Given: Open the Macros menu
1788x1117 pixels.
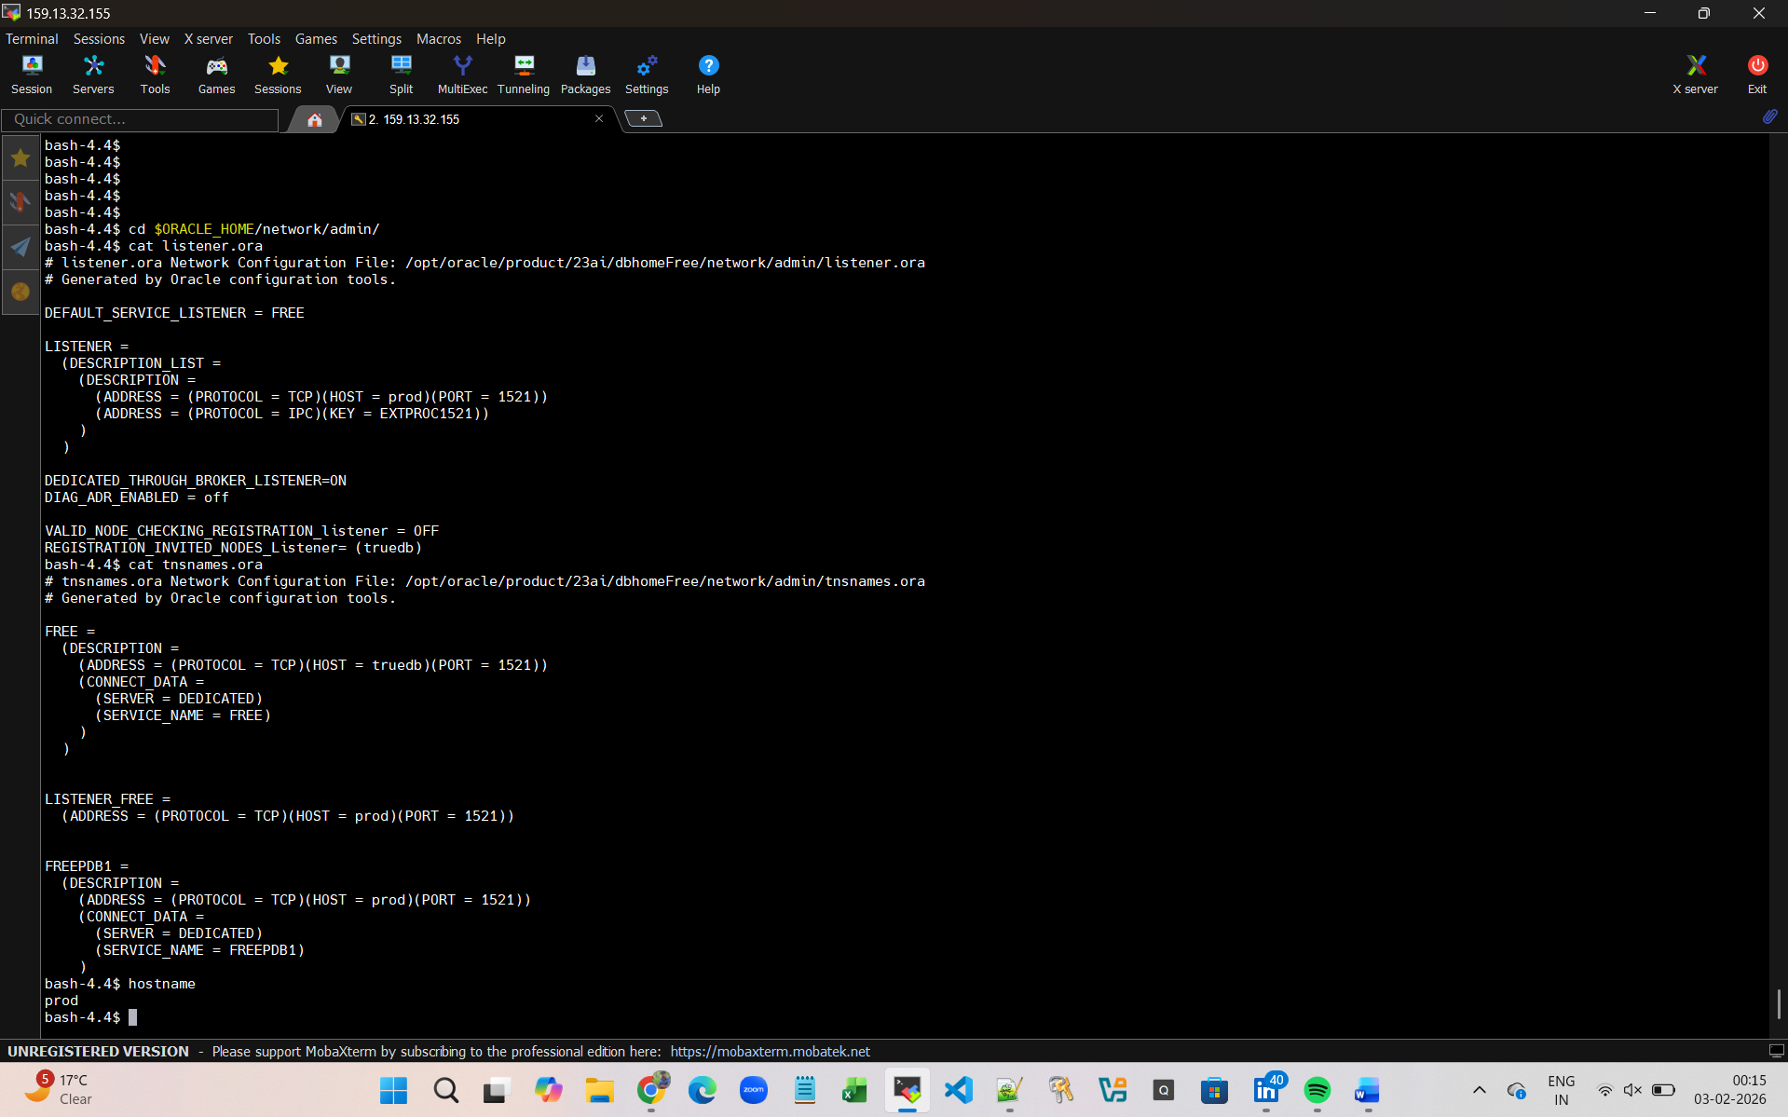Looking at the screenshot, I should (x=438, y=39).
